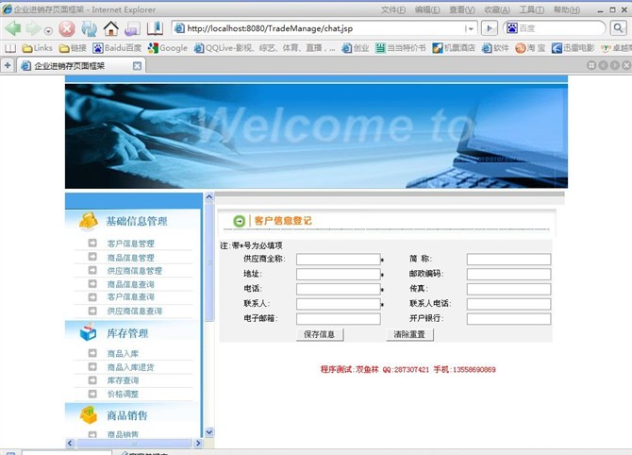Screen dimensions: 632x455
Task: Refresh the page with the blue arrows icon
Action: point(89,28)
